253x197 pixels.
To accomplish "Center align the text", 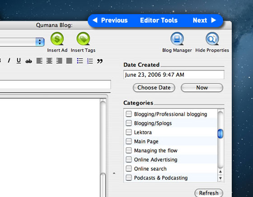I will pyautogui.click(x=49, y=61).
